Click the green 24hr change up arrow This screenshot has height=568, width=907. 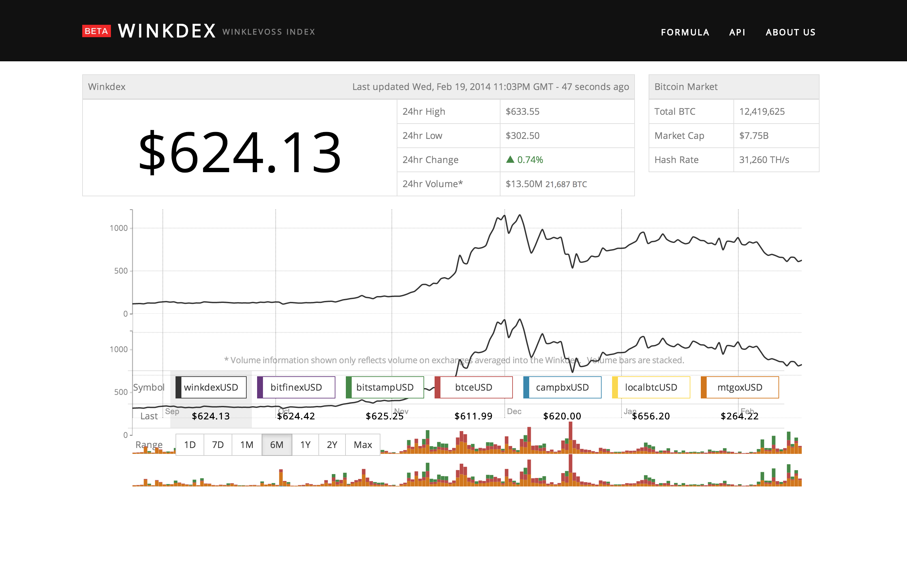[x=510, y=159]
